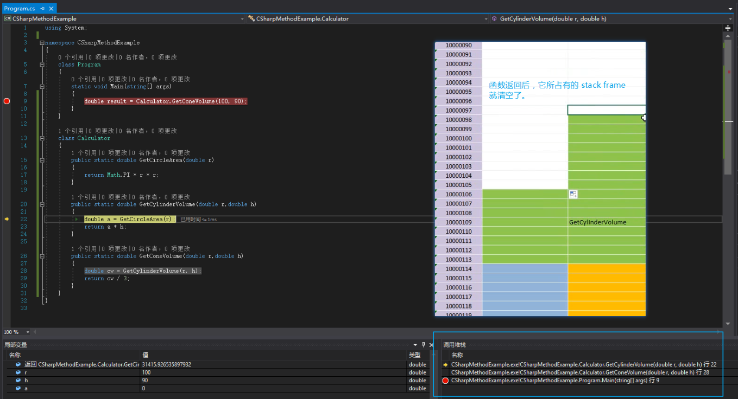
Task: Open the CSharpMethodExample project dropdown
Action: coord(242,19)
